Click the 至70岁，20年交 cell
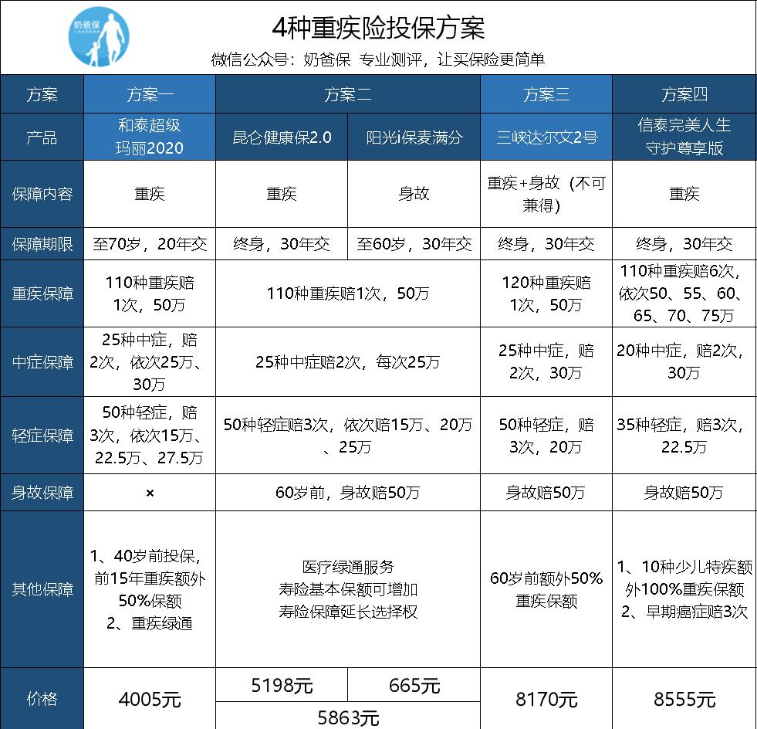 150,244
